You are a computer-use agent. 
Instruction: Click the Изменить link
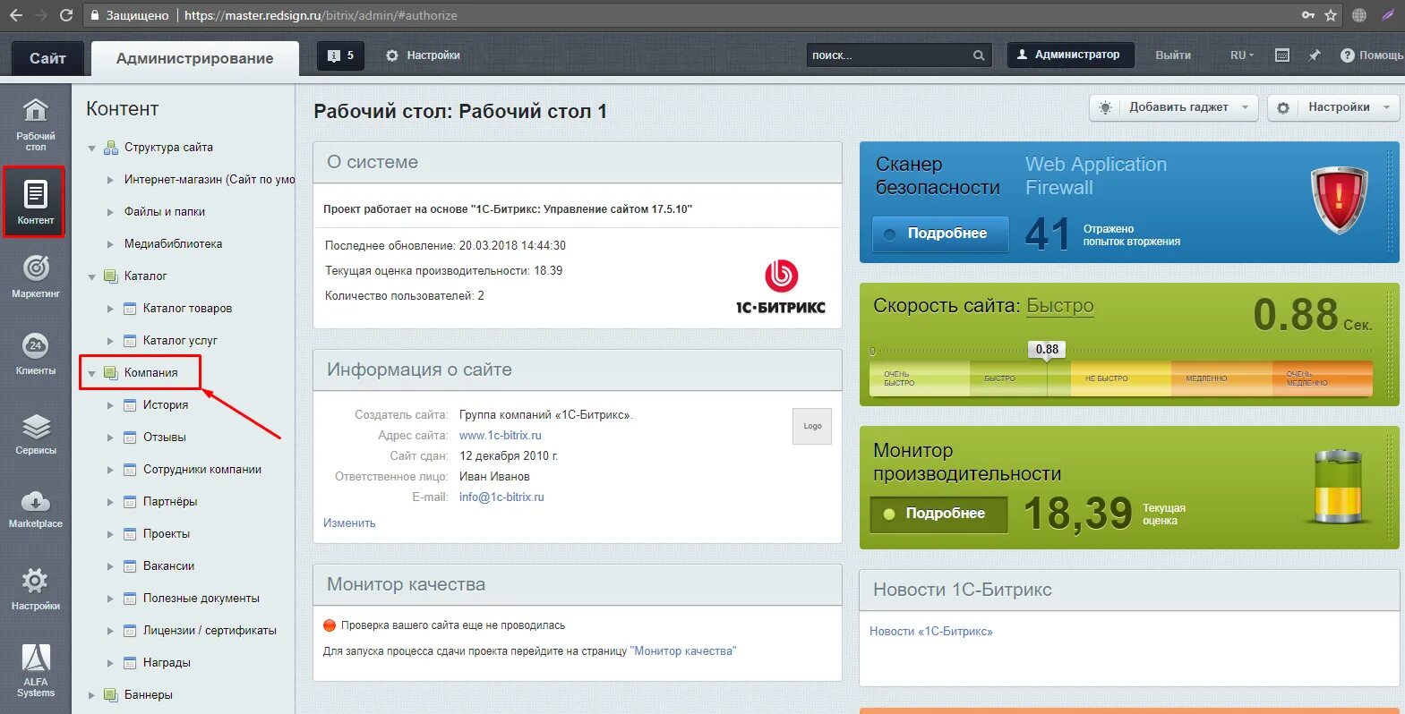[x=349, y=523]
